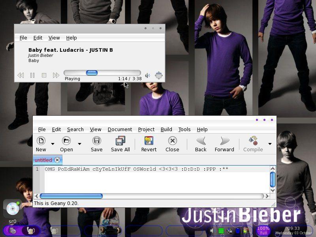Expand the Compile dropdown arrow

[270, 144]
